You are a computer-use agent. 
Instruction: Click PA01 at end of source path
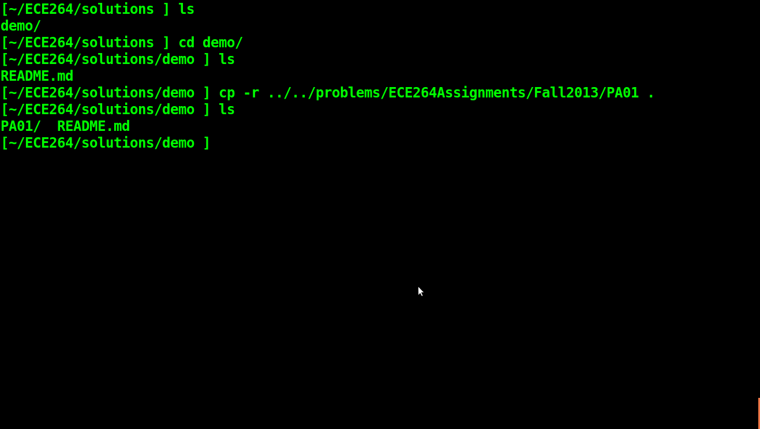click(623, 93)
